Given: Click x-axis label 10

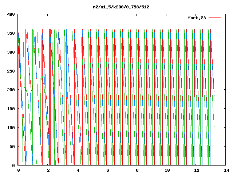Looking at the screenshot, I should pyautogui.click(x=167, y=170).
